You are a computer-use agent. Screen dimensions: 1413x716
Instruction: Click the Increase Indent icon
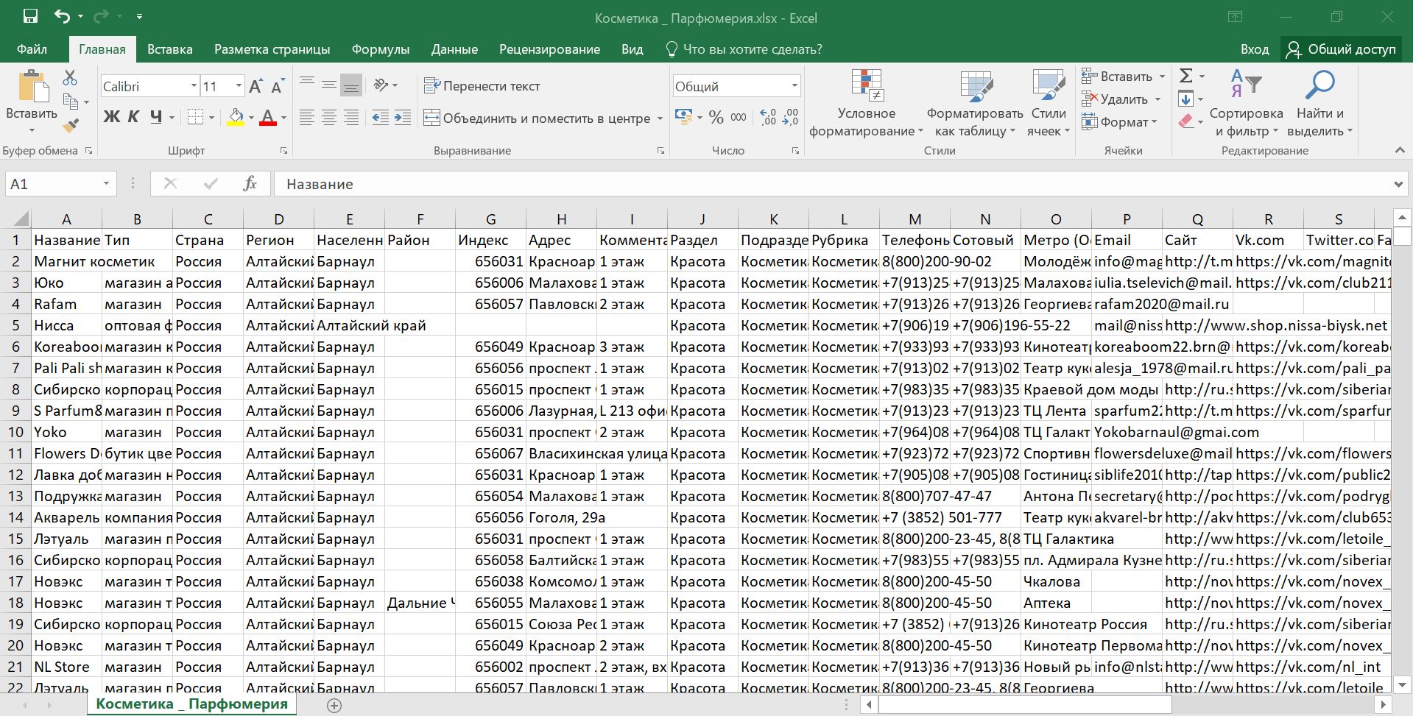[403, 118]
